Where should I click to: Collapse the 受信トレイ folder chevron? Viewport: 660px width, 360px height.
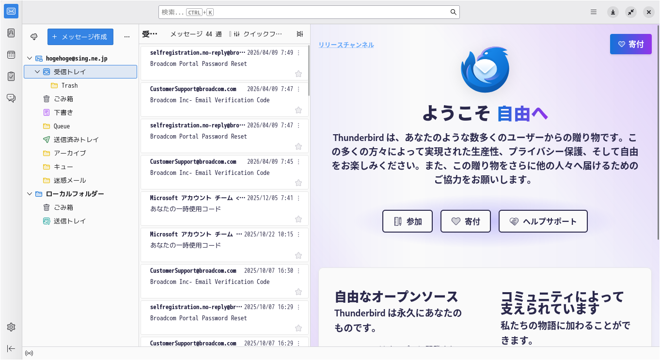tap(37, 72)
